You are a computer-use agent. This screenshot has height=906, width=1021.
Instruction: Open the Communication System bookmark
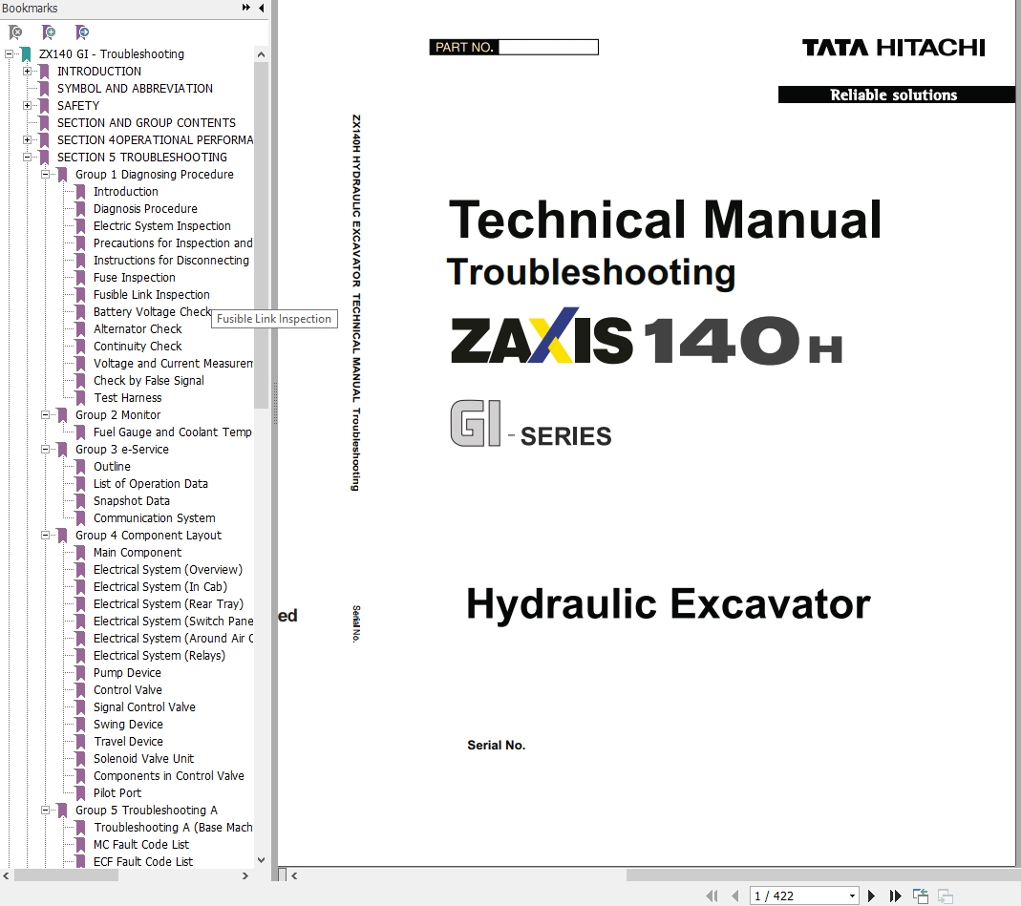(155, 518)
